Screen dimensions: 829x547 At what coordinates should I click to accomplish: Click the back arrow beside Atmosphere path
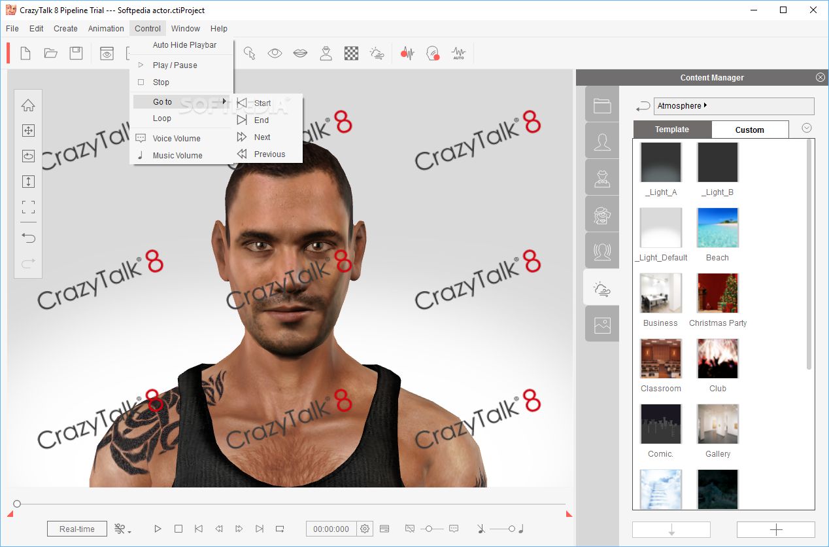pyautogui.click(x=643, y=106)
